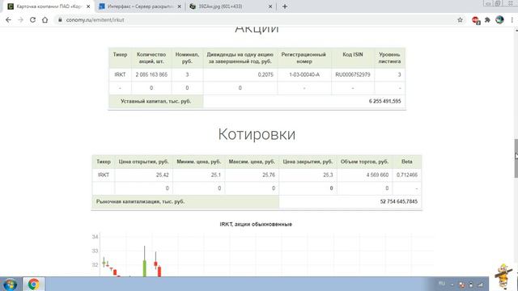Click the vertical page scrollbar thumb

[516, 158]
